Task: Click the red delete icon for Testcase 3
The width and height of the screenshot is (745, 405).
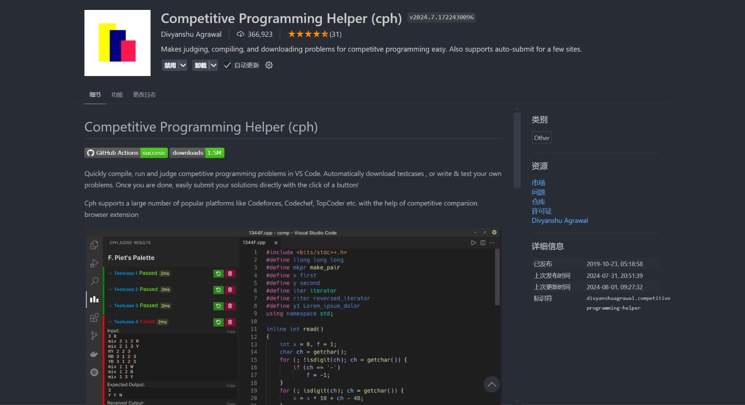Action: point(230,306)
